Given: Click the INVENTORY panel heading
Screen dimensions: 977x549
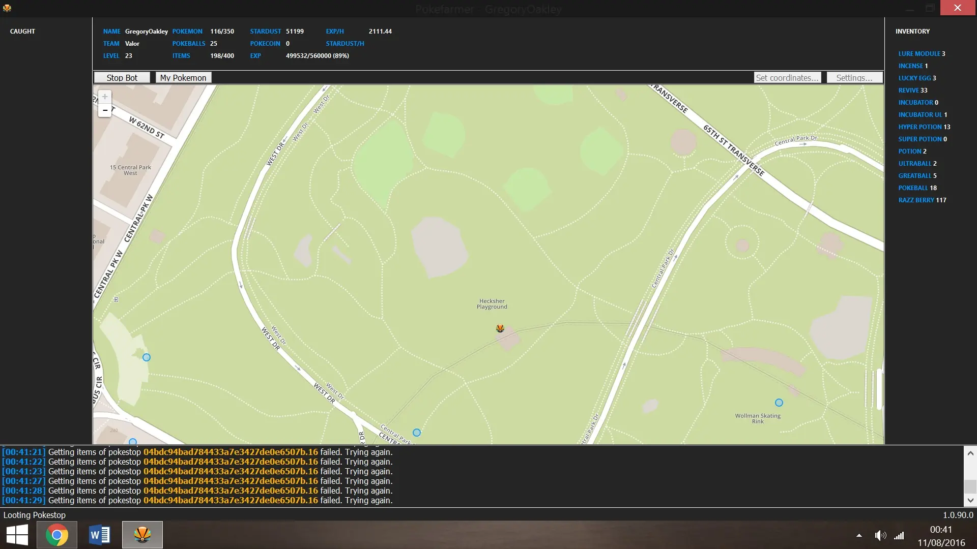Looking at the screenshot, I should (912, 31).
